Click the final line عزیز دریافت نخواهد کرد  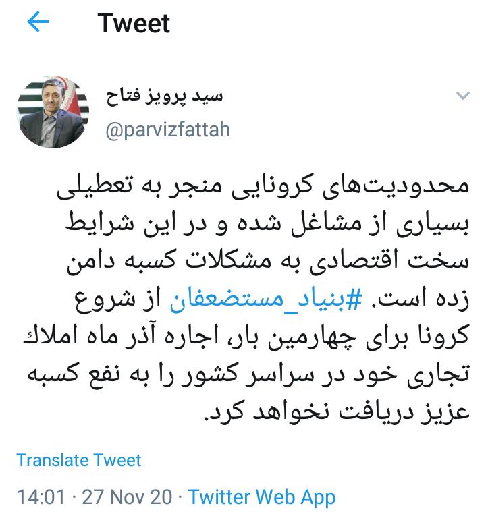pos(337,412)
